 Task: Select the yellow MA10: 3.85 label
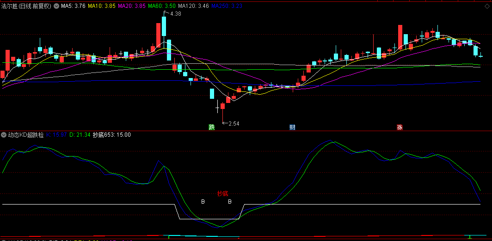click(x=101, y=6)
